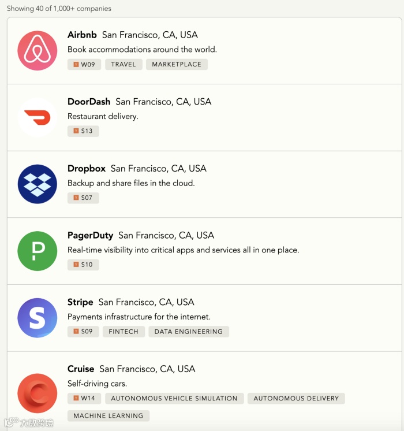Click the Stripe logo icon
The image size is (404, 431).
pos(38,318)
